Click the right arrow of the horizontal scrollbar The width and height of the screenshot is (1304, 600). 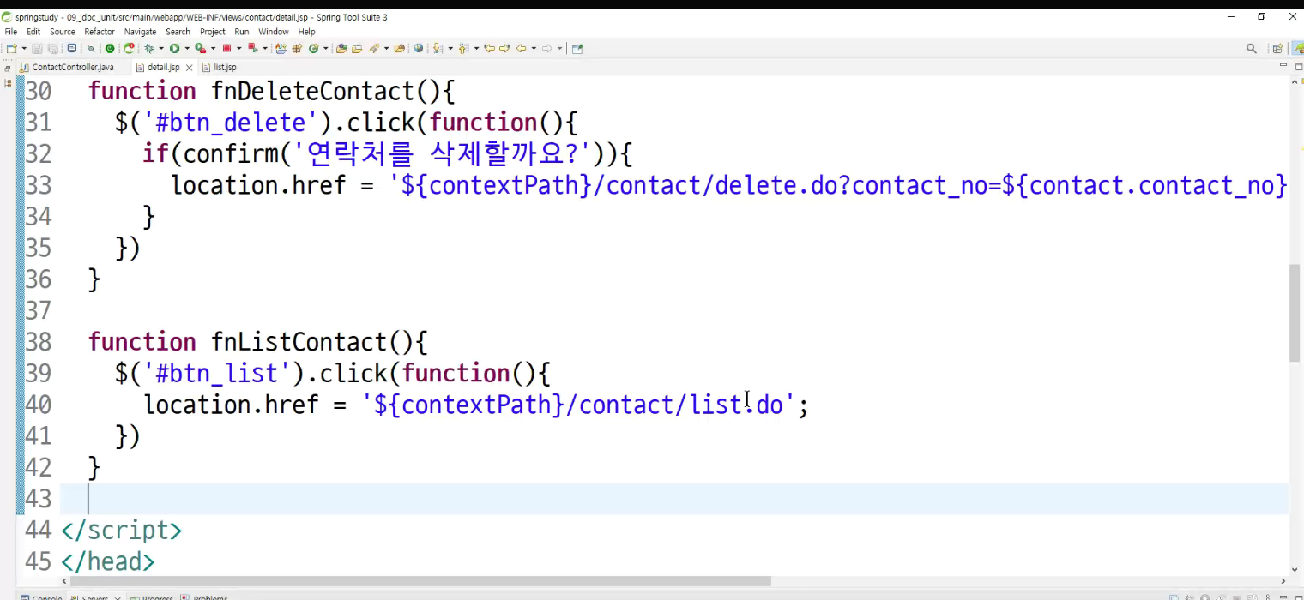(x=1283, y=580)
